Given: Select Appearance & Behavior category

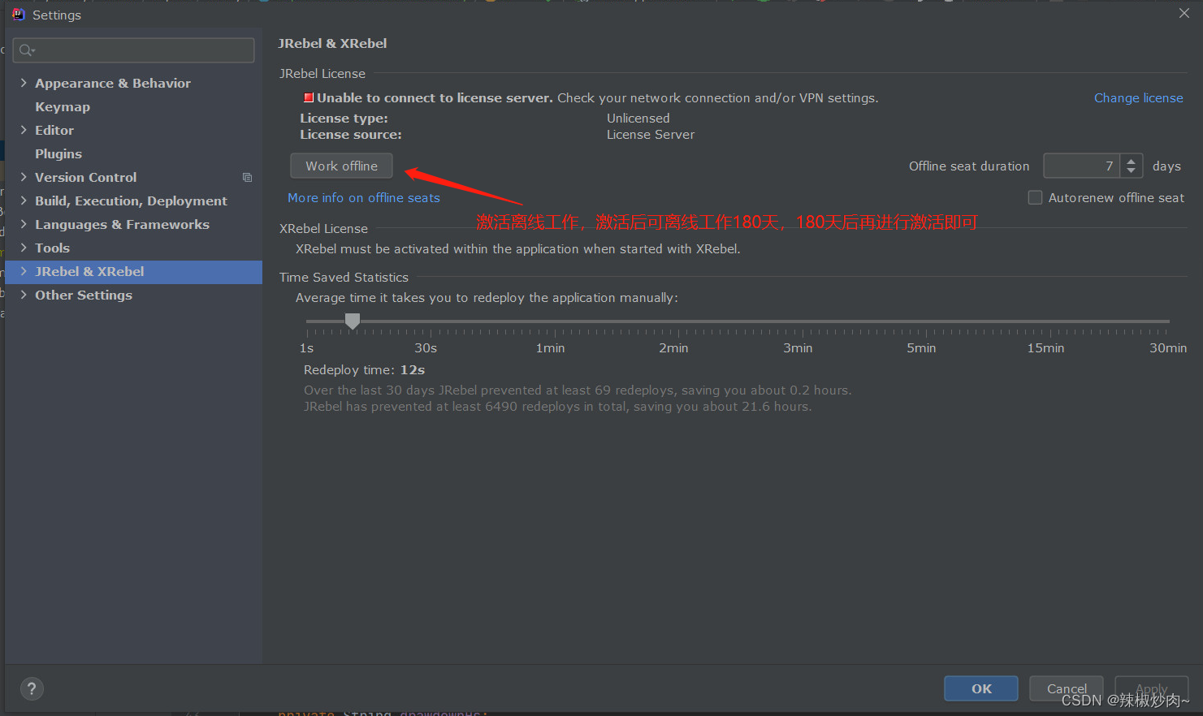Looking at the screenshot, I should [x=113, y=83].
